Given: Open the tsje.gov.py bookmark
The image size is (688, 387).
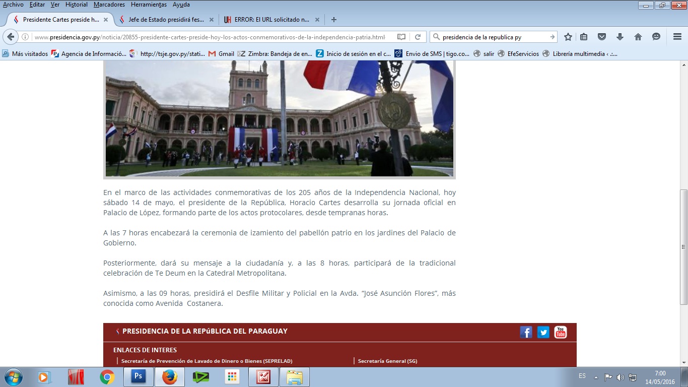Looking at the screenshot, I should 167,53.
